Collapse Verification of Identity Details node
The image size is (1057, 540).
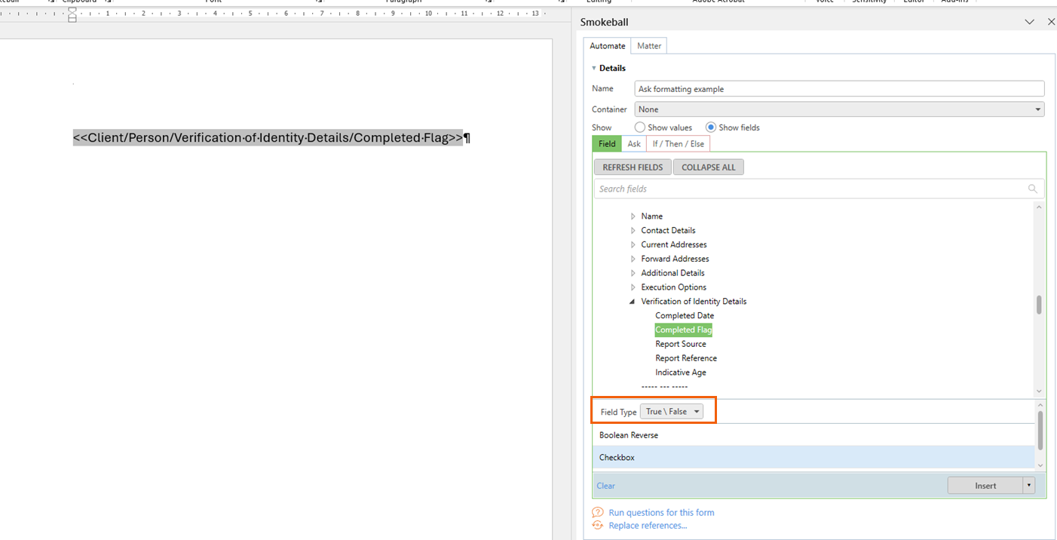click(x=633, y=302)
